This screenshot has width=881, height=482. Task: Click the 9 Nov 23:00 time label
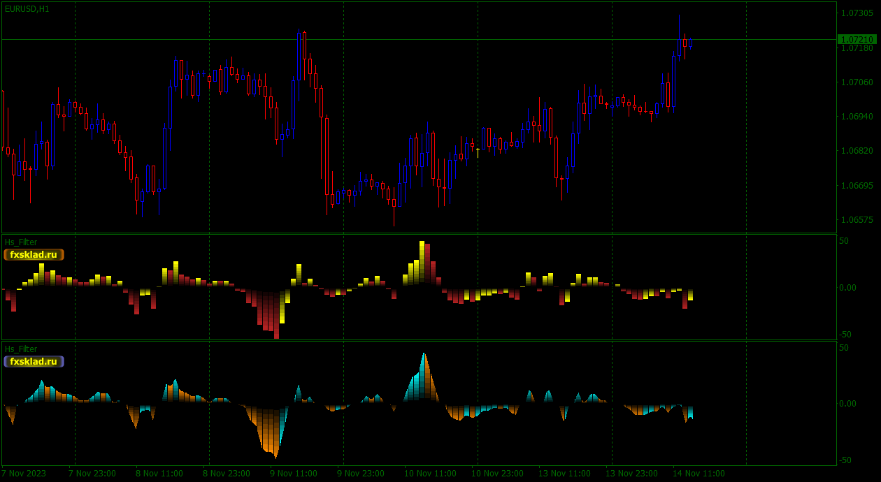361,474
